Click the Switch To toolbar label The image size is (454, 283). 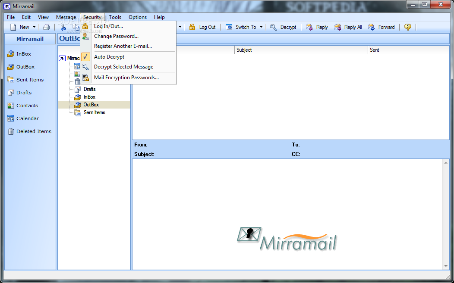point(246,27)
